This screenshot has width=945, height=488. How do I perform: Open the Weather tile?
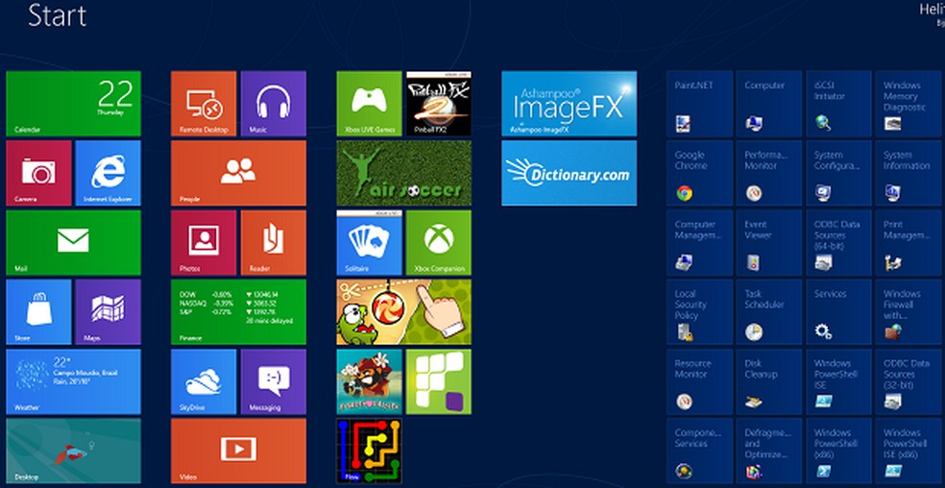(x=74, y=381)
